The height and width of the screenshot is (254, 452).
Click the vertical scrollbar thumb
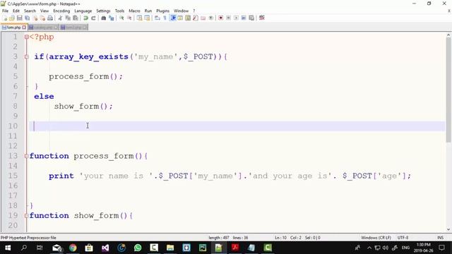click(448, 90)
